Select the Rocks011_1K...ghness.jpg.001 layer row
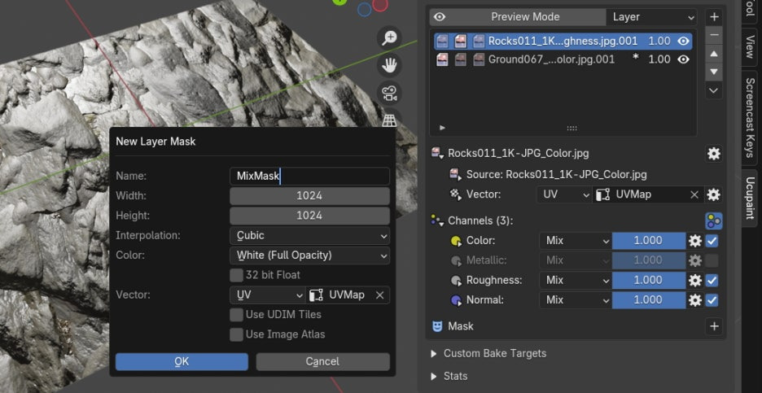 click(x=563, y=41)
